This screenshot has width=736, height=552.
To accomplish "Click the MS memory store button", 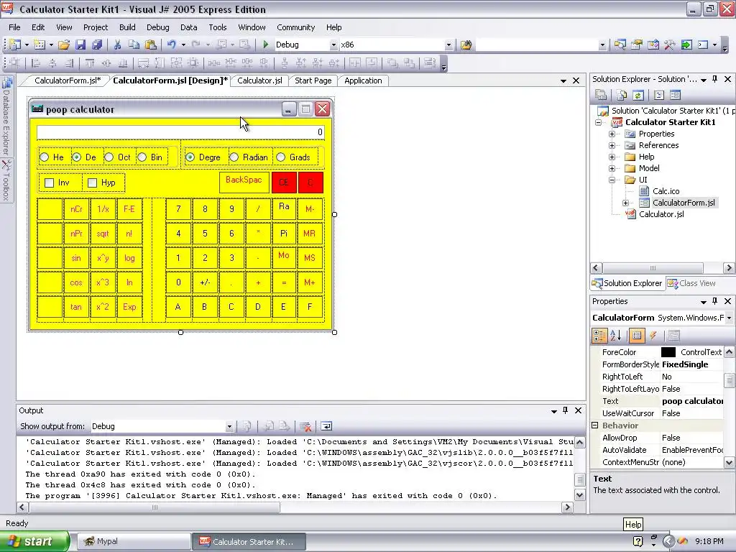I will [x=310, y=258].
